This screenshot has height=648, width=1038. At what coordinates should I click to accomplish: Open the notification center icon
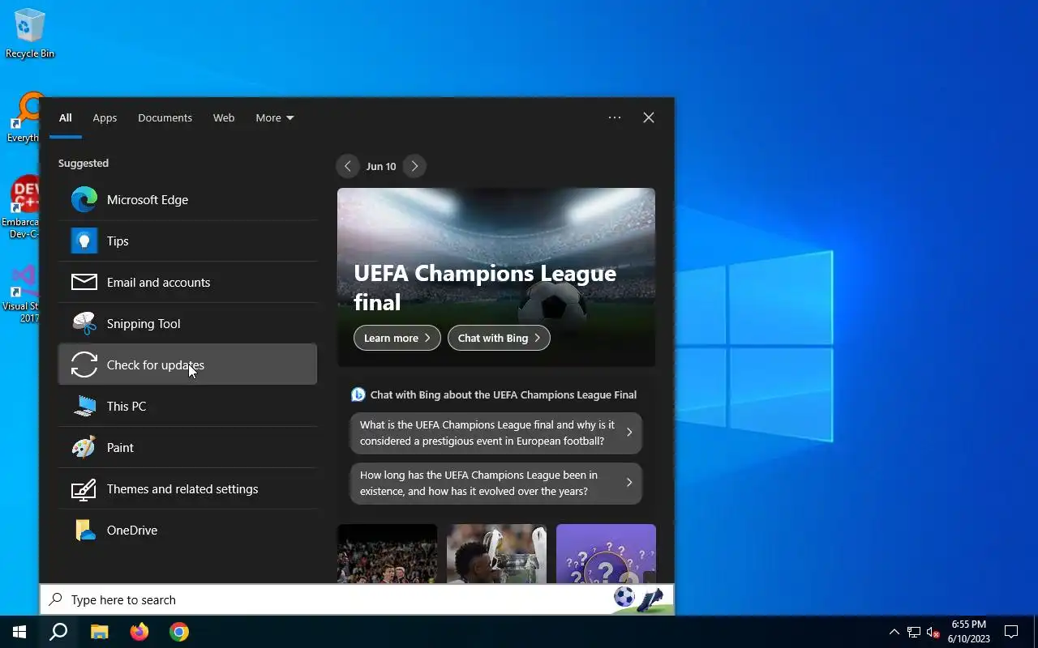1011,632
